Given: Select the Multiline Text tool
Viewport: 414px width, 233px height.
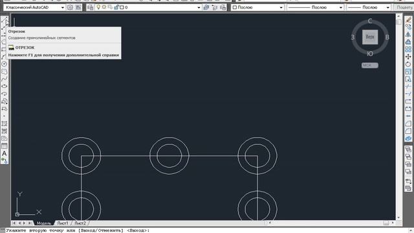Looking at the screenshot, I should point(5,153).
